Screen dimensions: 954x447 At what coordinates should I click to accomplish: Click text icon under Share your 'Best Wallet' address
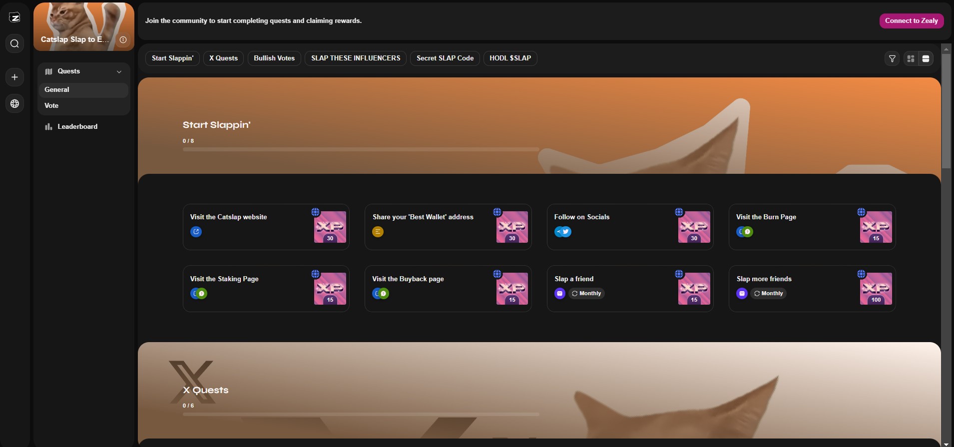coord(378,232)
